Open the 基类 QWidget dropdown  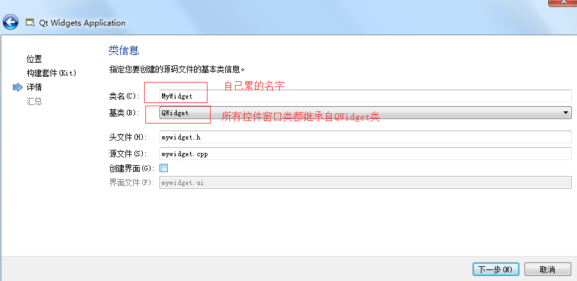coord(366,113)
